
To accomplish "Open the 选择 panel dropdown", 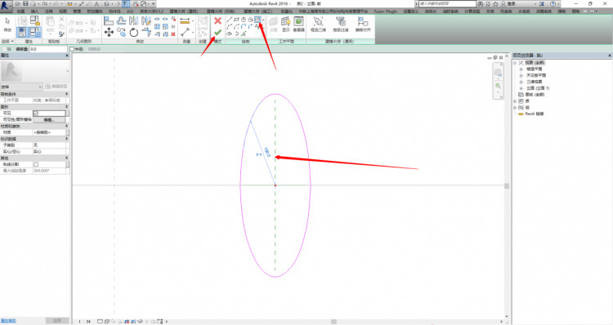I will point(7,42).
